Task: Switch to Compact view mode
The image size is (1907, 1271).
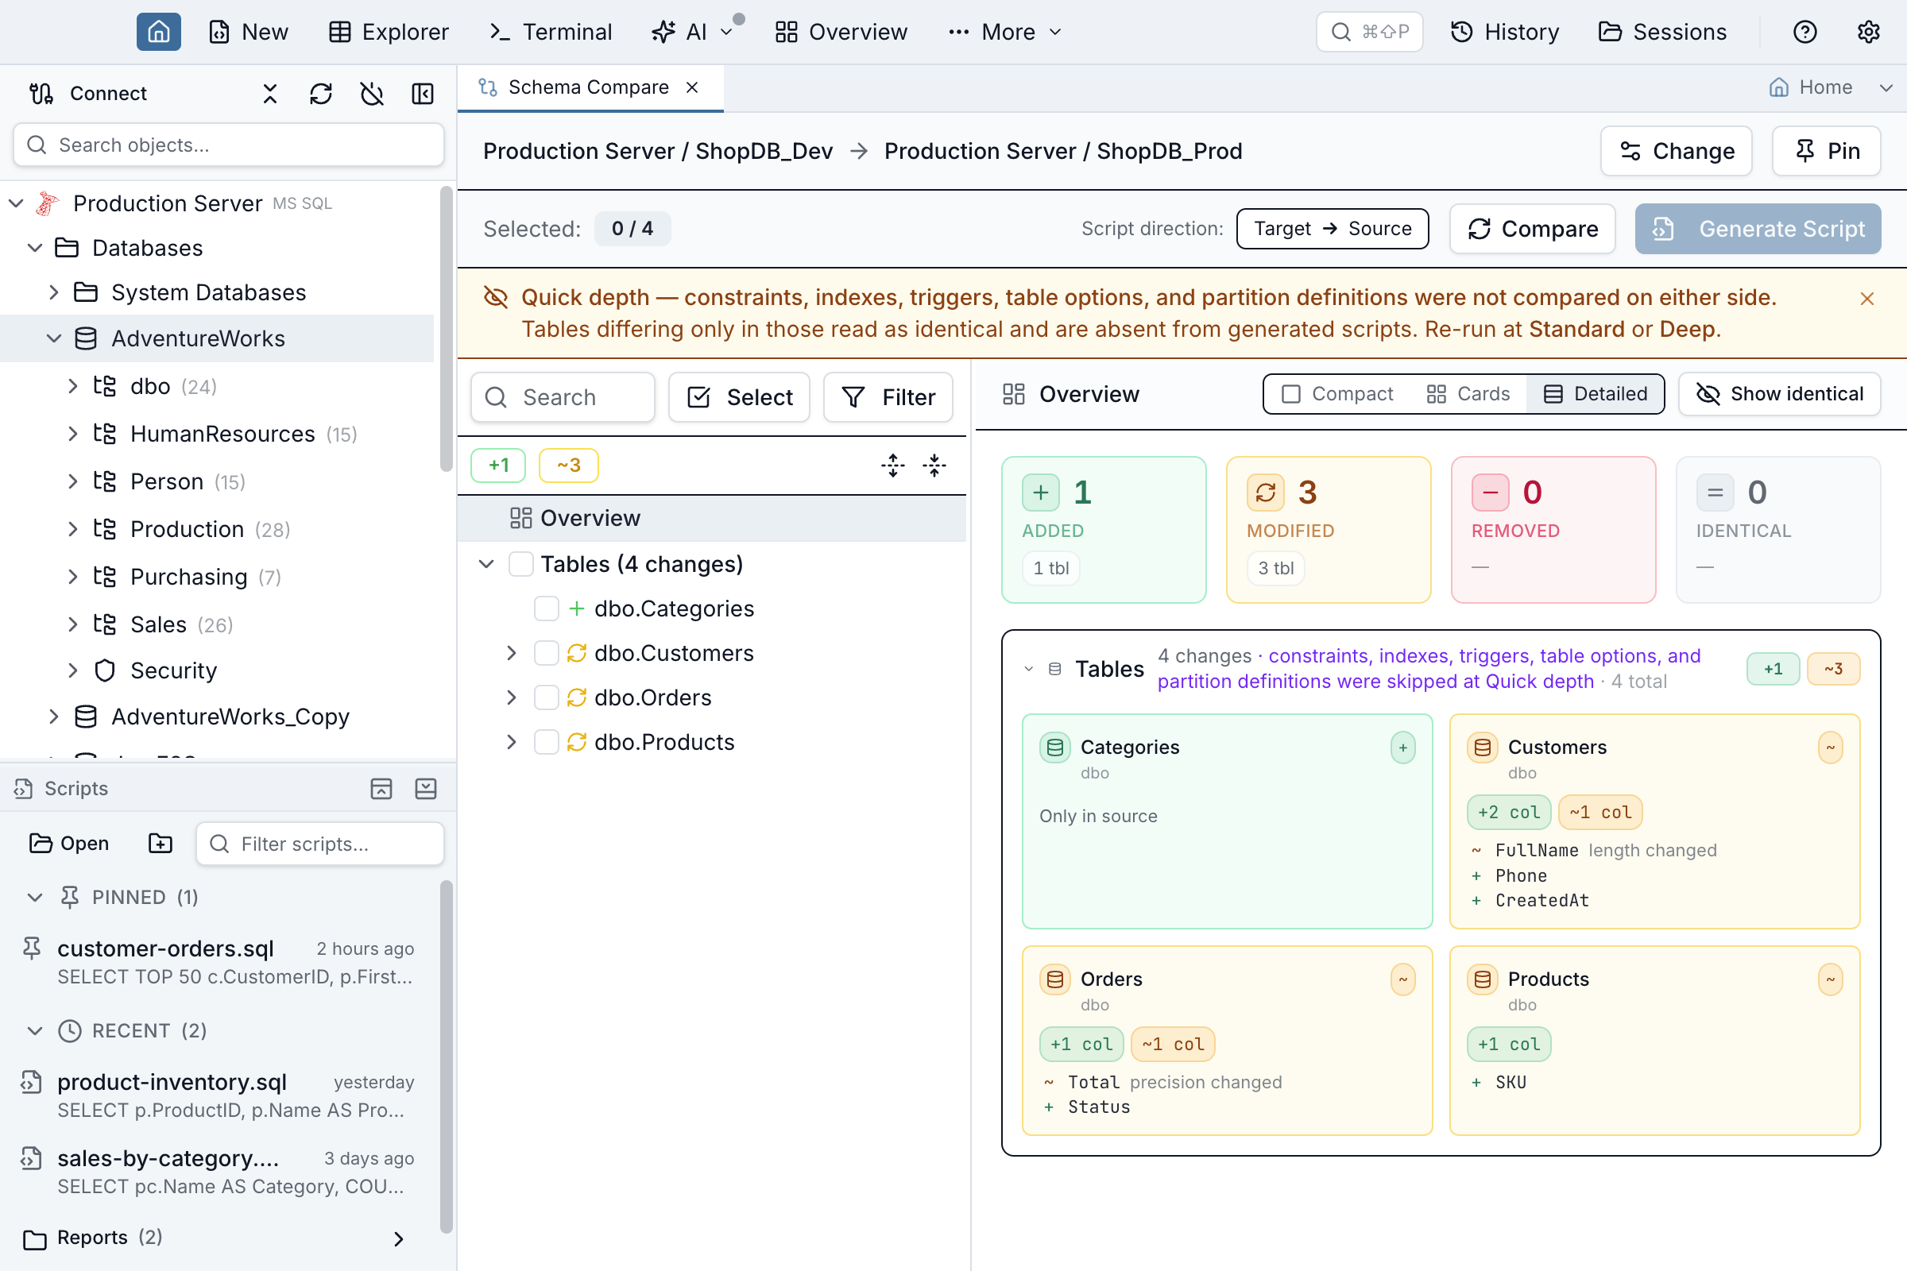Action: [1337, 394]
